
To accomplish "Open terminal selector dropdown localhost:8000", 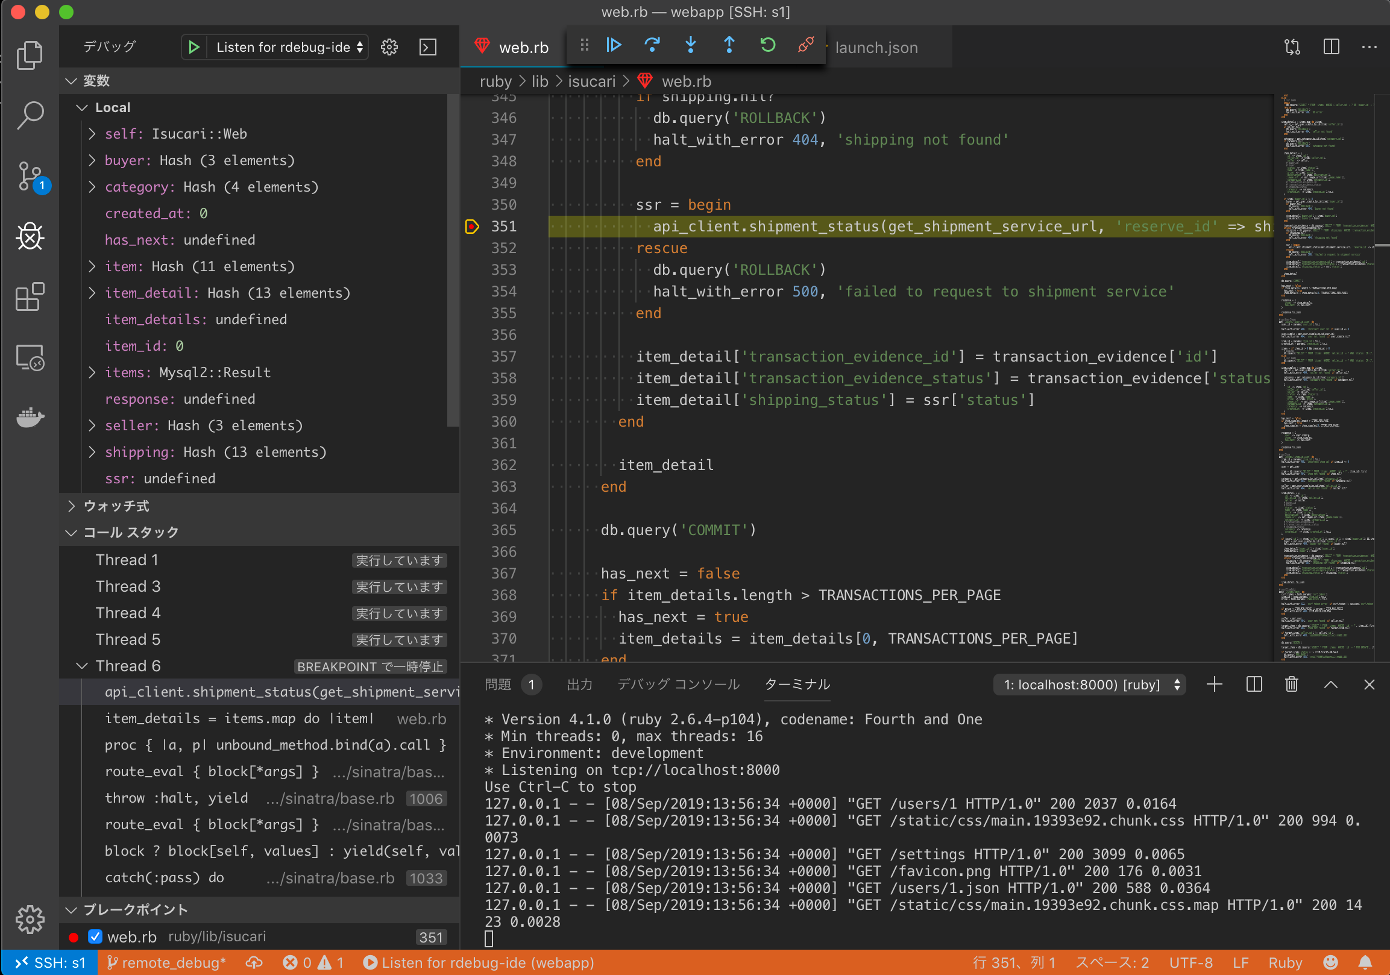I will point(1090,685).
